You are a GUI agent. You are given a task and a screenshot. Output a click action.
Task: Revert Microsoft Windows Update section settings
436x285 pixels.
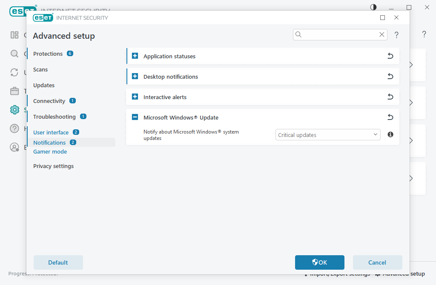click(x=390, y=117)
